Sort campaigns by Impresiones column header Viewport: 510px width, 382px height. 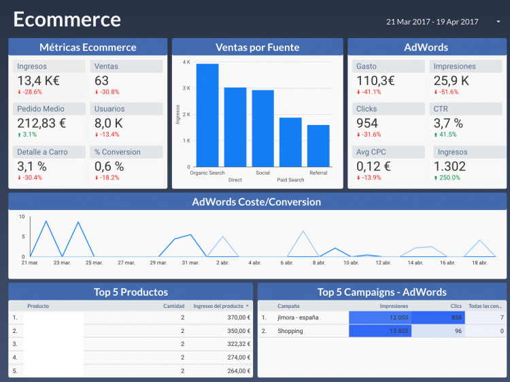[x=394, y=306]
